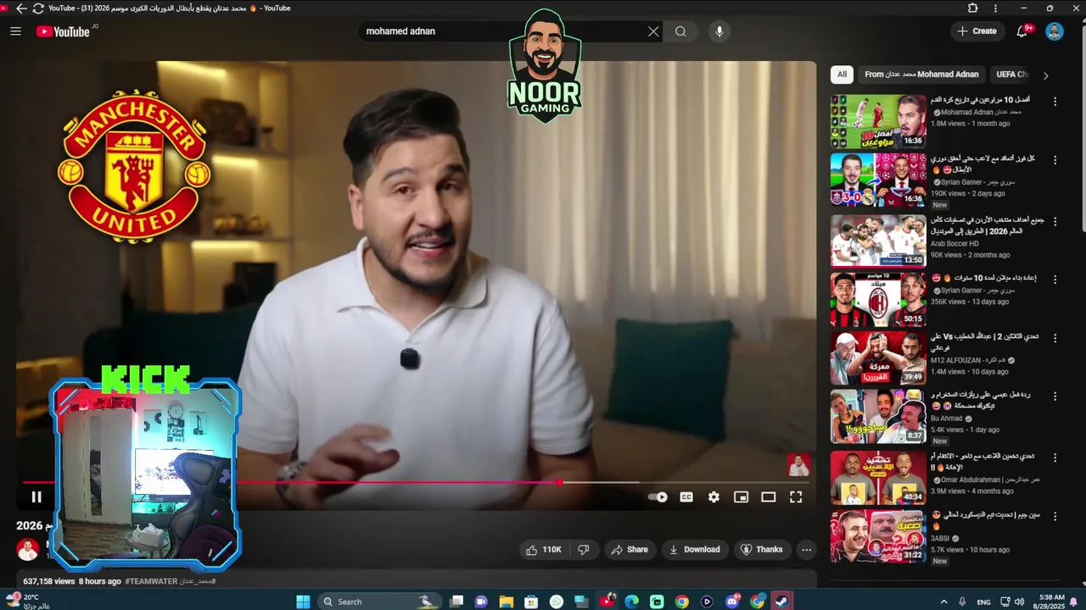Open the Share dialog
The width and height of the screenshot is (1086, 610).
click(630, 550)
